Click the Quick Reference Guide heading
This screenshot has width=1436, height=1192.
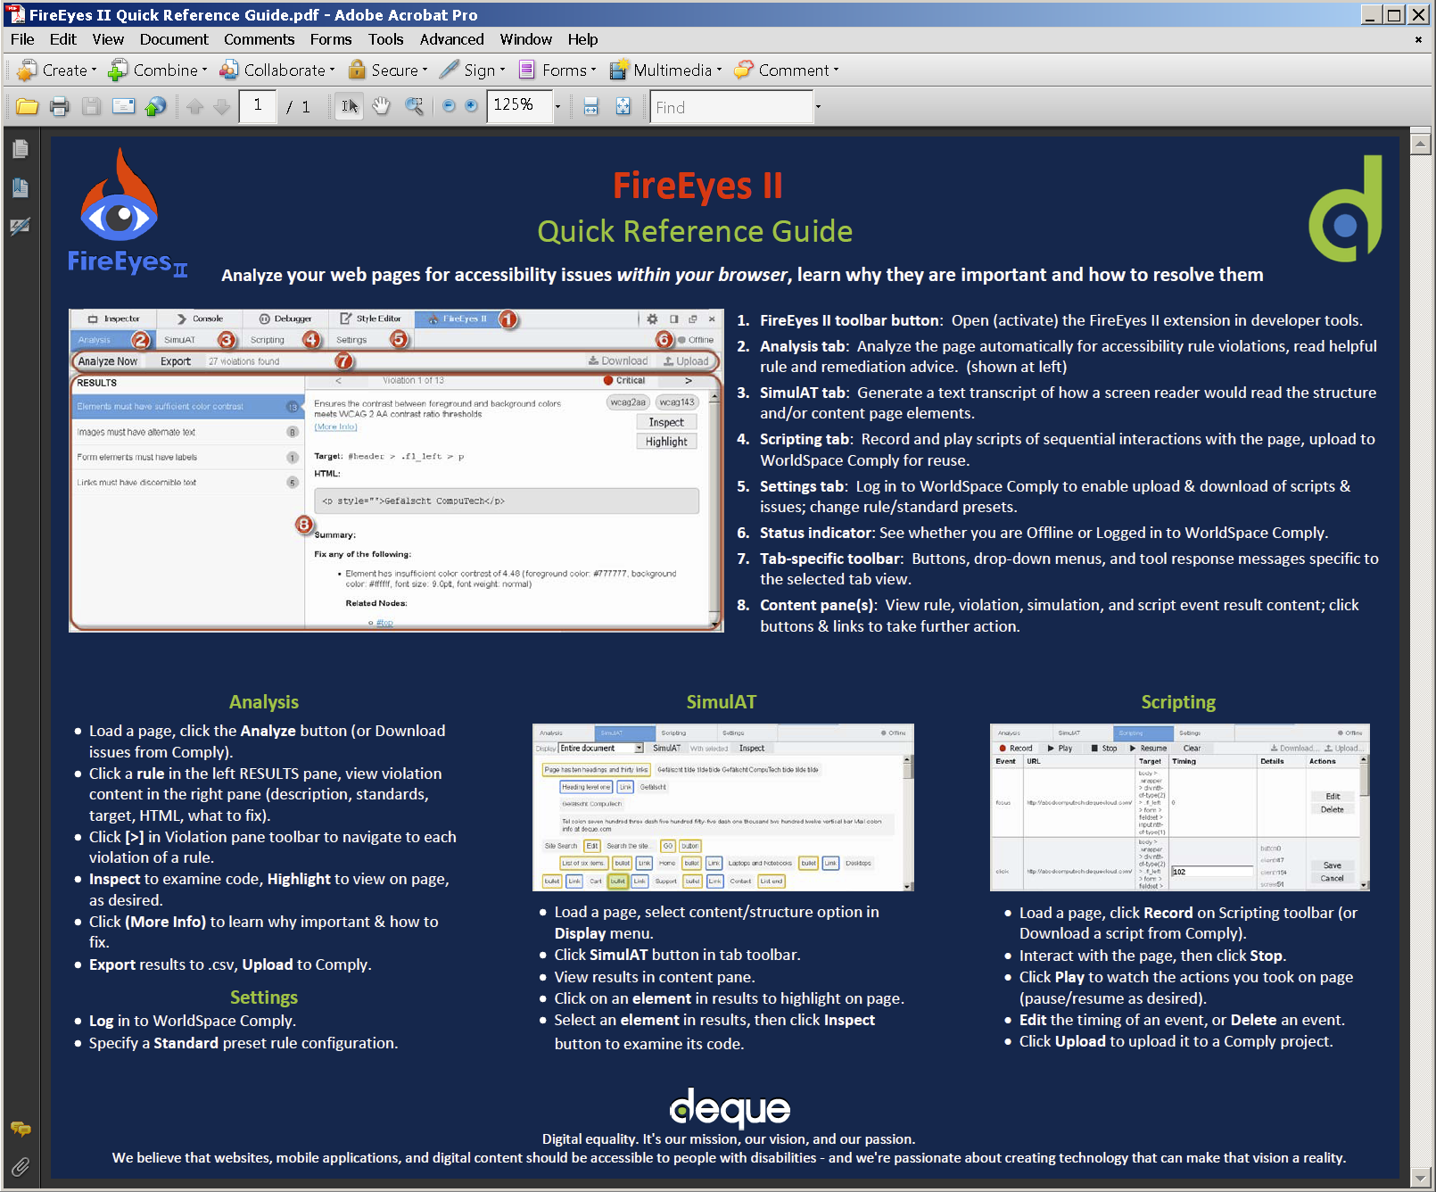[695, 231]
